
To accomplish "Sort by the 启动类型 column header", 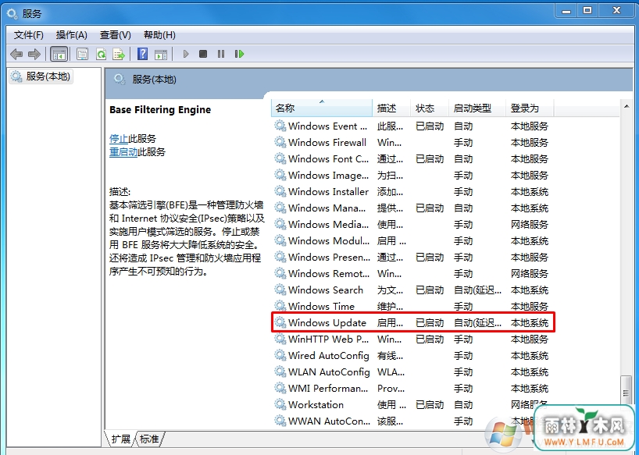I will click(x=477, y=108).
